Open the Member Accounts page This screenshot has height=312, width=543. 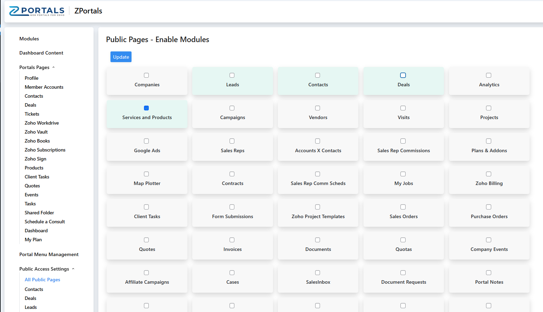(44, 87)
